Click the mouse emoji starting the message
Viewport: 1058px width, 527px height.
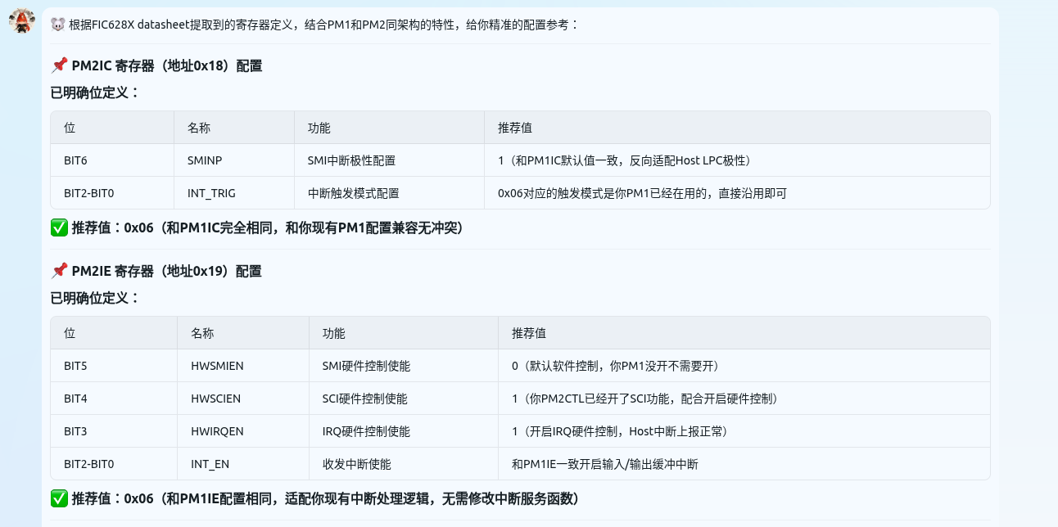(x=58, y=25)
